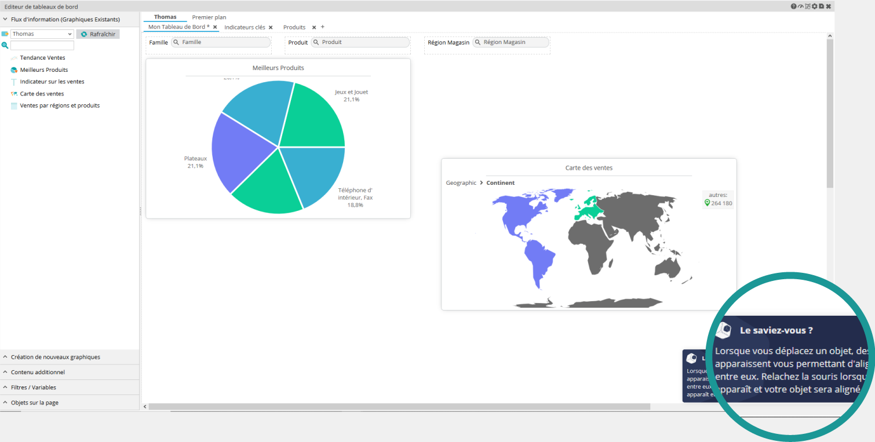
Task: Open the Thomas data source dropdown
Action: coord(42,34)
